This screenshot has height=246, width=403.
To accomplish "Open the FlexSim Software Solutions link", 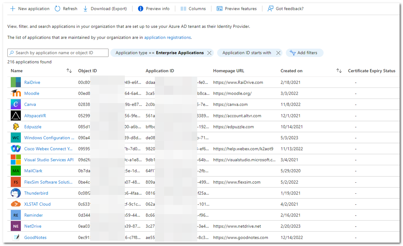I will [x=48, y=182].
